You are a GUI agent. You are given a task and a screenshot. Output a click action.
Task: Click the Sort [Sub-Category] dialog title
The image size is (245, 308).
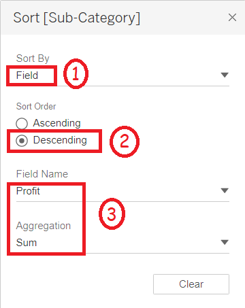click(x=77, y=18)
